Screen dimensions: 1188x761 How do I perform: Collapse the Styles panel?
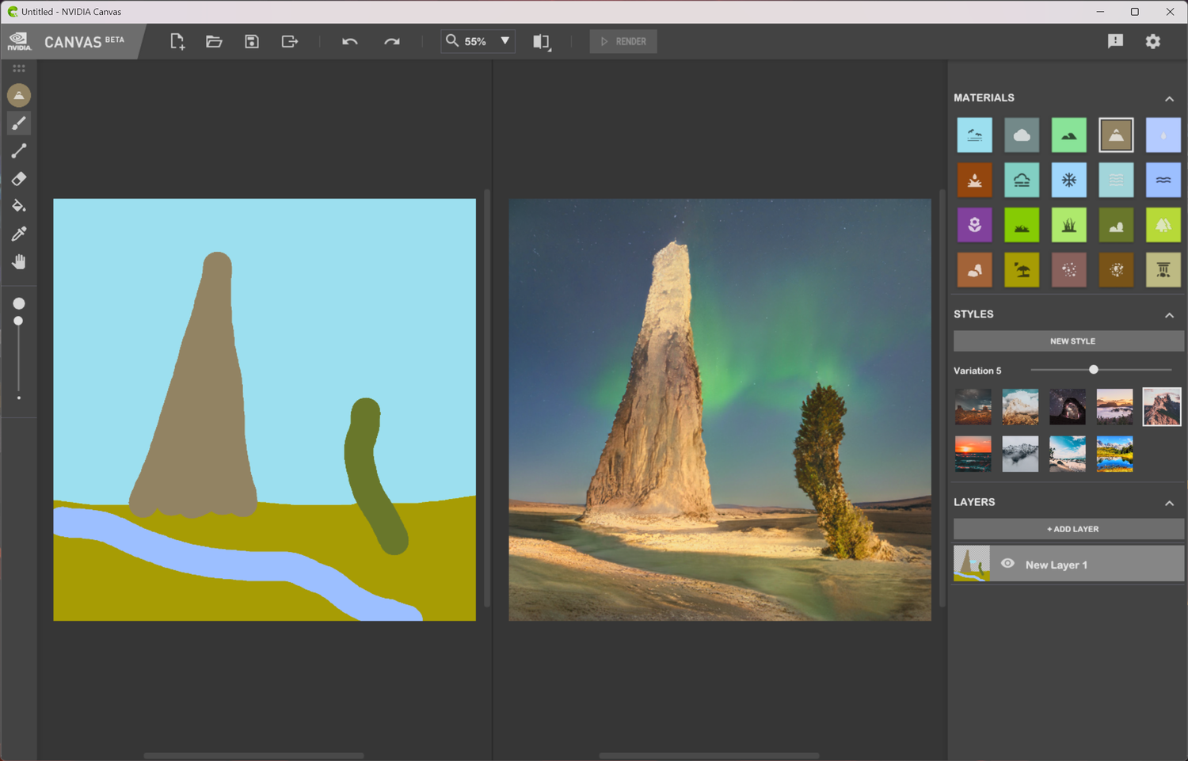coord(1169,315)
